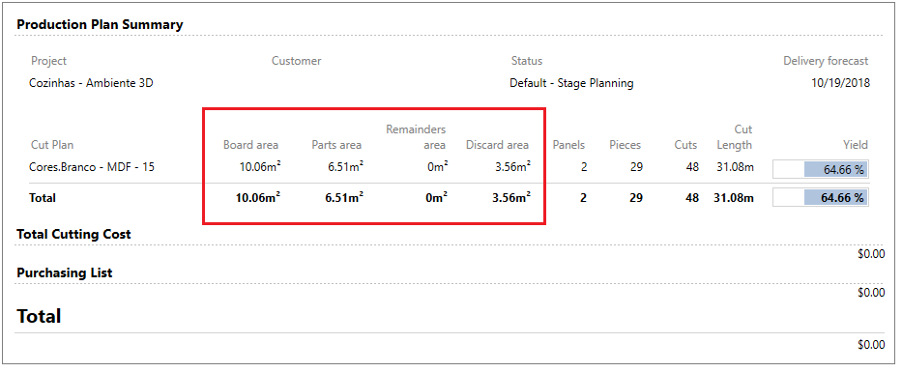The image size is (902, 372).
Task: Click the Total Cutting Cost heading
Action: (74, 235)
